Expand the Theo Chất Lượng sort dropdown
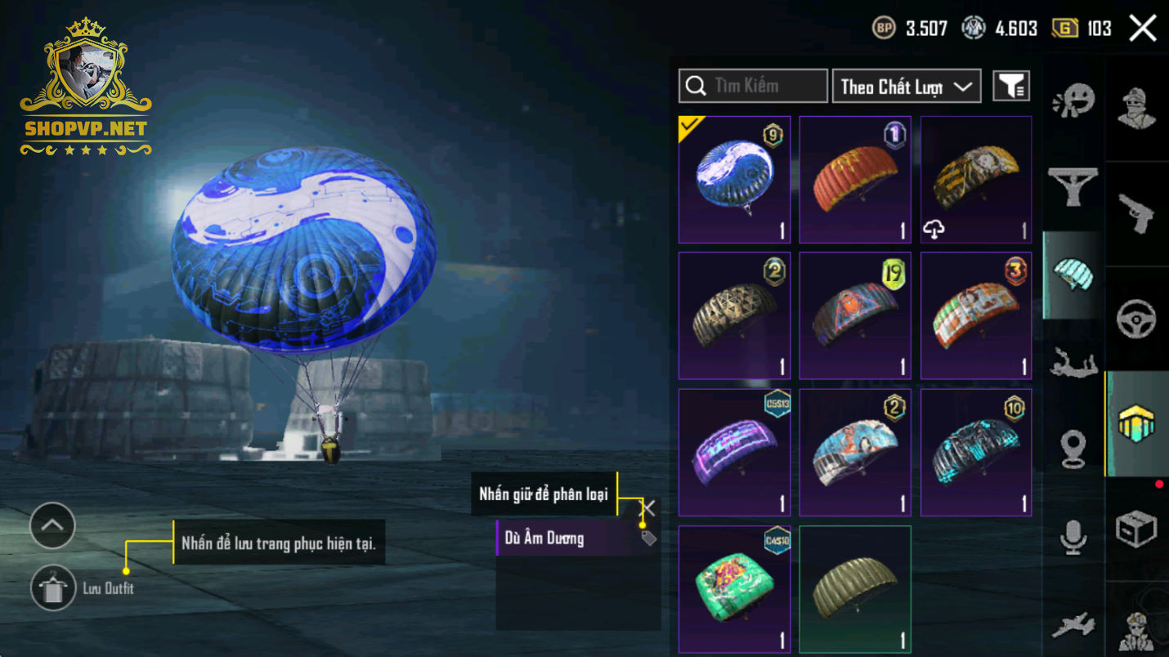The height and width of the screenshot is (657, 1169). click(907, 86)
